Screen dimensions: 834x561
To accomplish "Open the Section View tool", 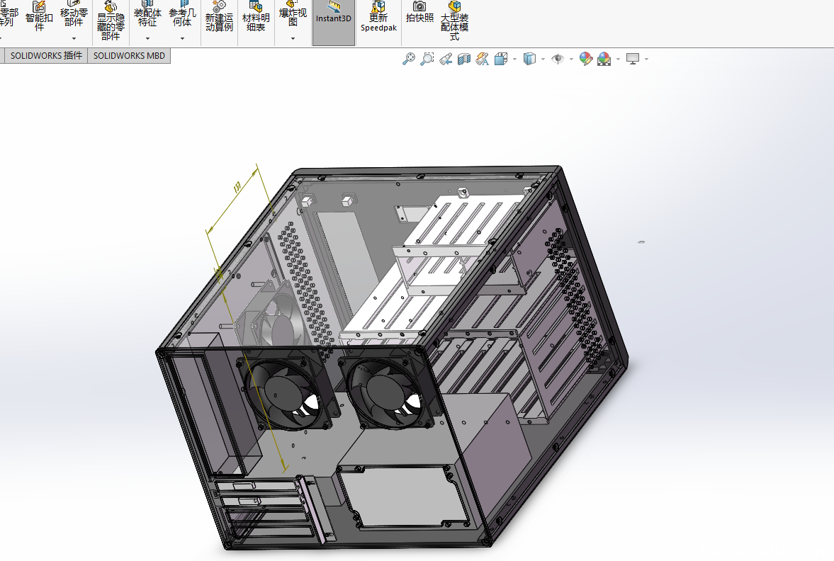I will tap(464, 59).
